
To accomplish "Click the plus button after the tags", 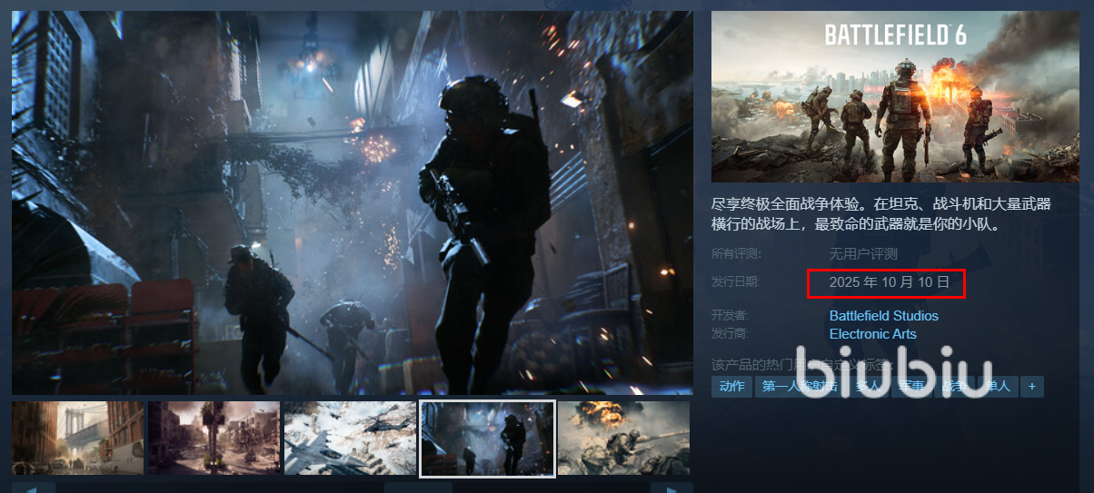I will [1031, 387].
